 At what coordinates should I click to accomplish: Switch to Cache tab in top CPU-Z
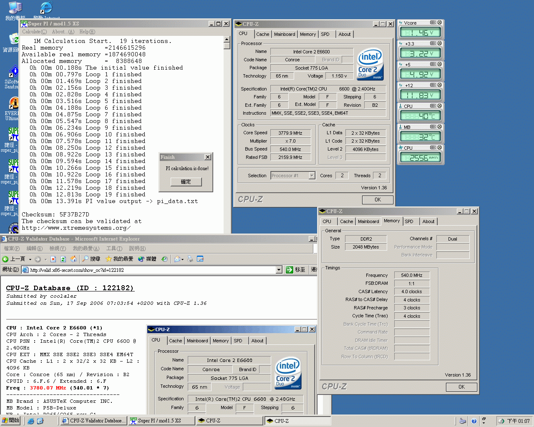[x=263, y=35]
